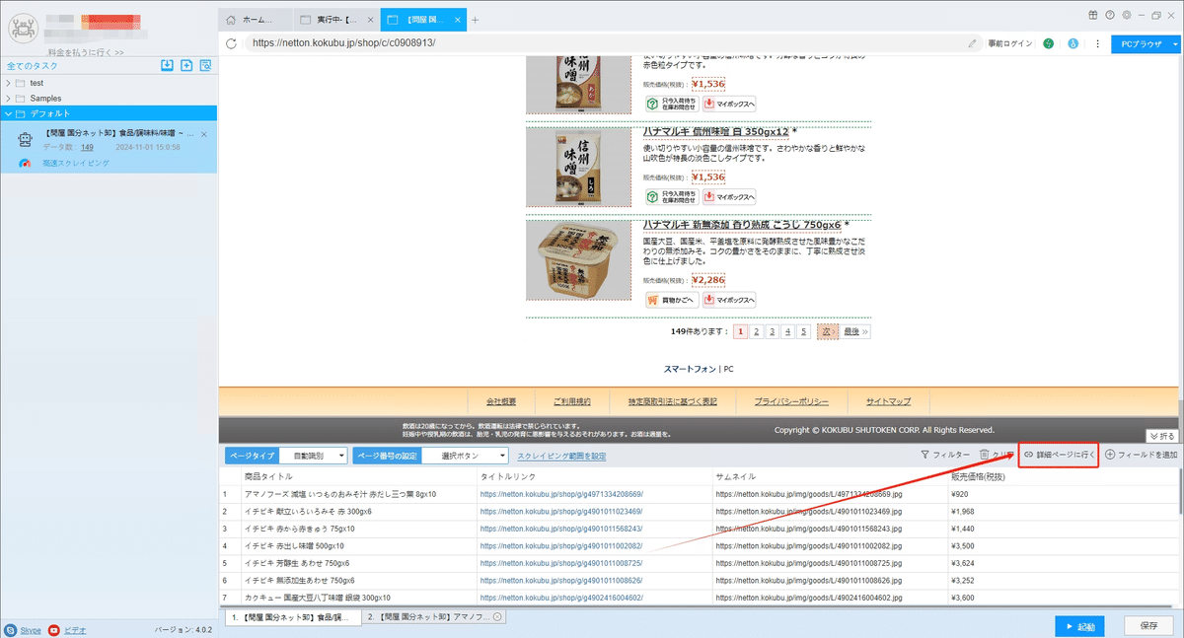Select the 【問屋 国 browser tab

(423, 20)
